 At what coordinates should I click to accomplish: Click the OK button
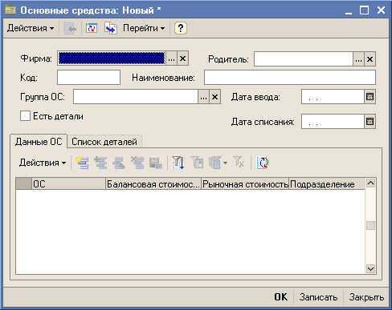pyautogui.click(x=281, y=297)
